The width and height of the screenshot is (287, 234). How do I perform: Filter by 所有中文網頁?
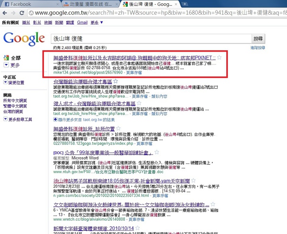[15, 100]
